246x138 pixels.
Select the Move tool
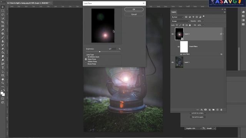point(3,7)
